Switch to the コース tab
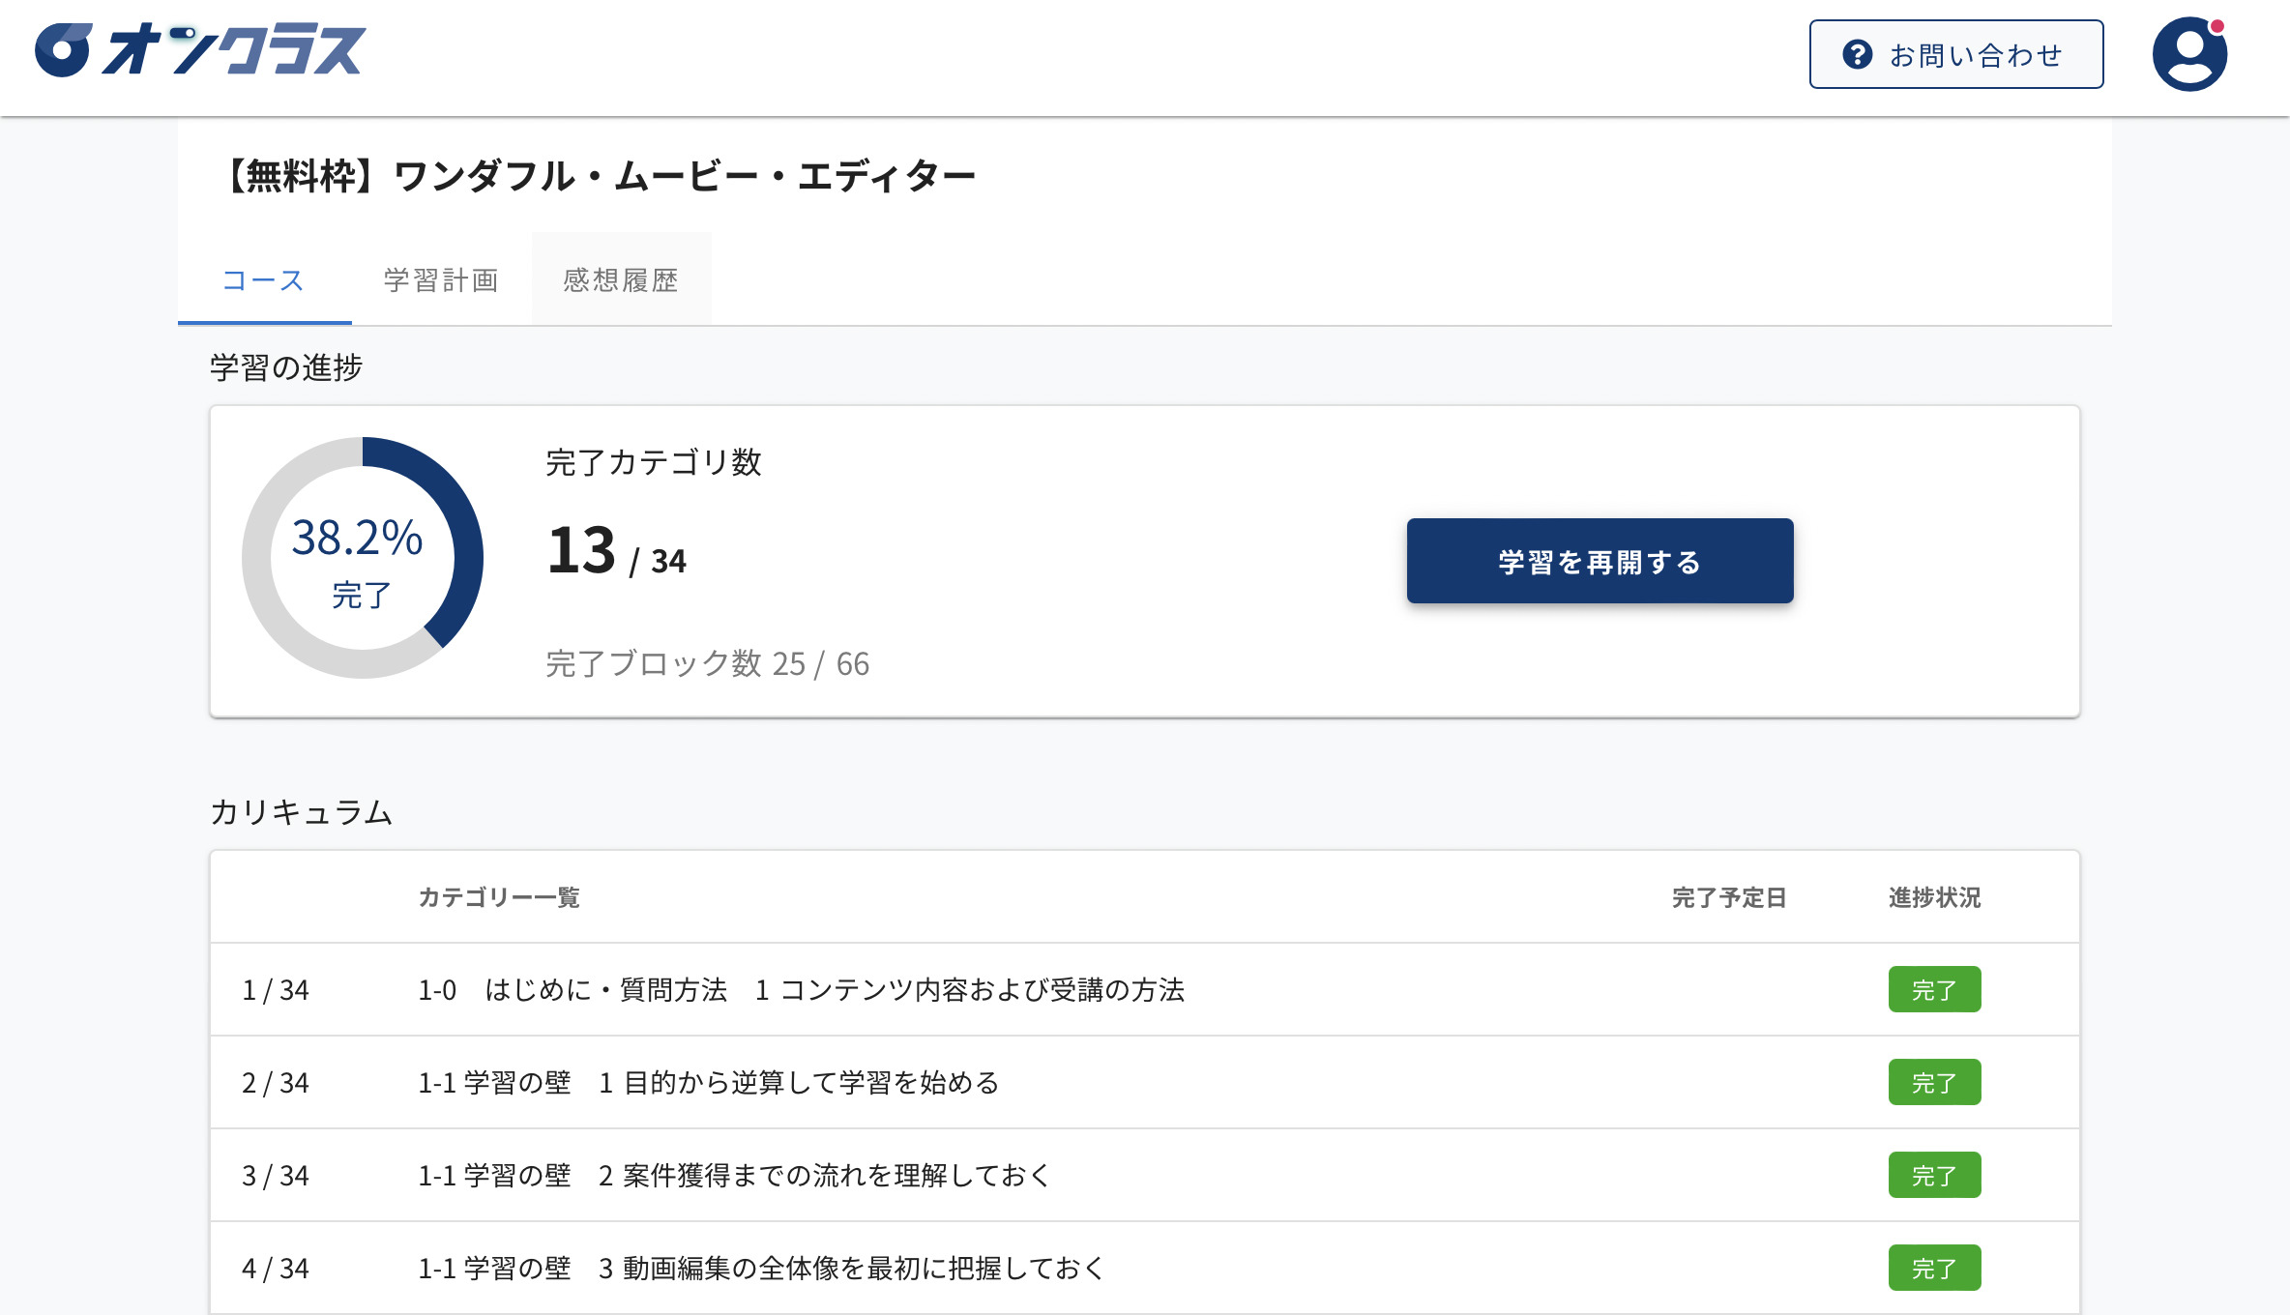The width and height of the screenshot is (2290, 1315). tap(264, 279)
